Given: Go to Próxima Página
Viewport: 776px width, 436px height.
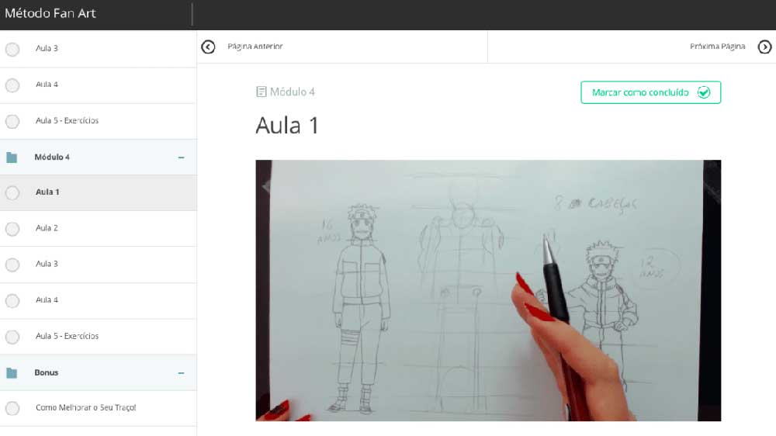Looking at the screenshot, I should click(717, 47).
